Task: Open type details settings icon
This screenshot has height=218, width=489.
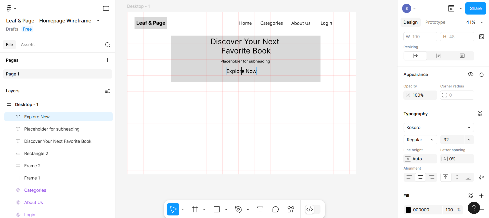Action: click(482, 177)
